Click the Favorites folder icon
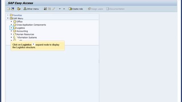This screenshot has width=182, height=102. [11, 15]
